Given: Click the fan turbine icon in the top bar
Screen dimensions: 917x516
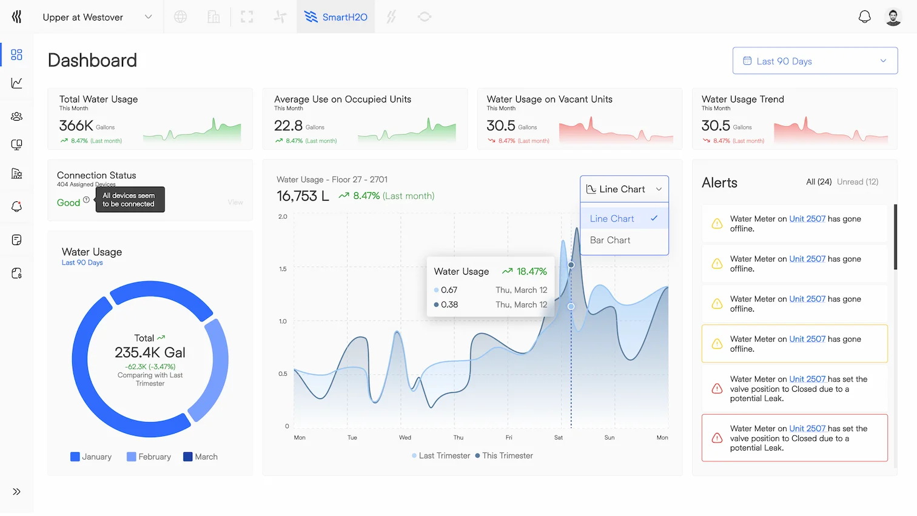Looking at the screenshot, I should [x=280, y=17].
